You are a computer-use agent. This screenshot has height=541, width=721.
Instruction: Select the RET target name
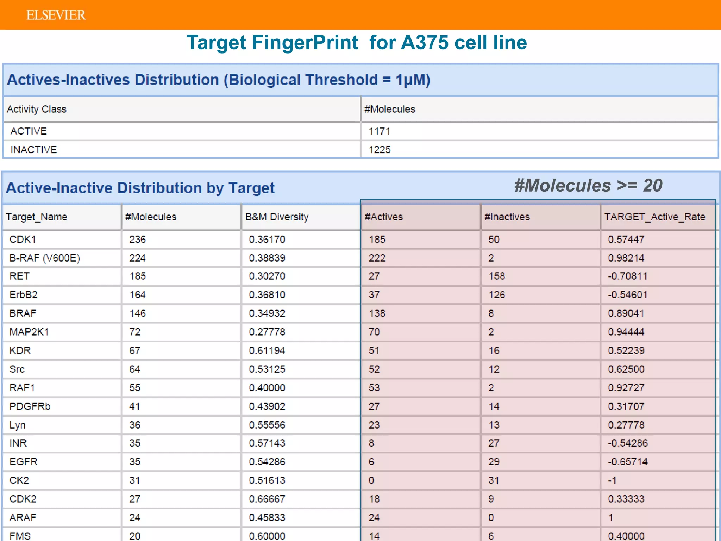(x=20, y=276)
